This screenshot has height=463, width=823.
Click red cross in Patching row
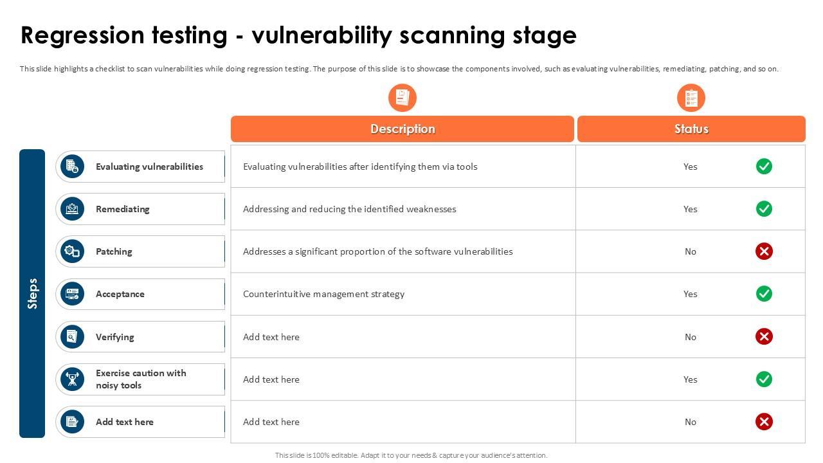(x=764, y=251)
